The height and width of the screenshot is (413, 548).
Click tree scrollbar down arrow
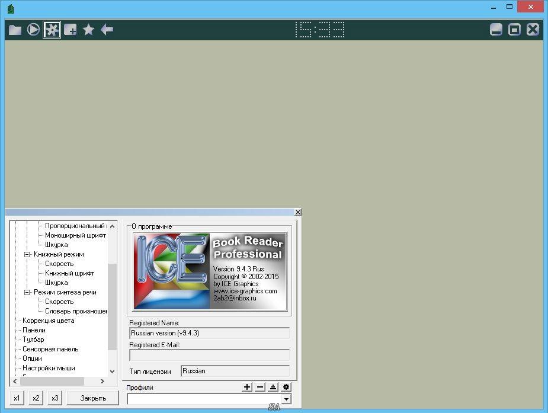pyautogui.click(x=112, y=372)
